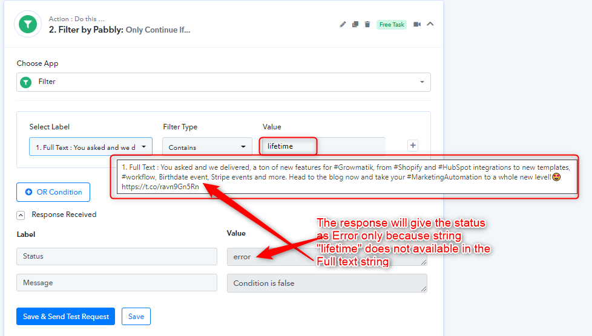
Task: Click the Message label field
Action: tap(117, 282)
